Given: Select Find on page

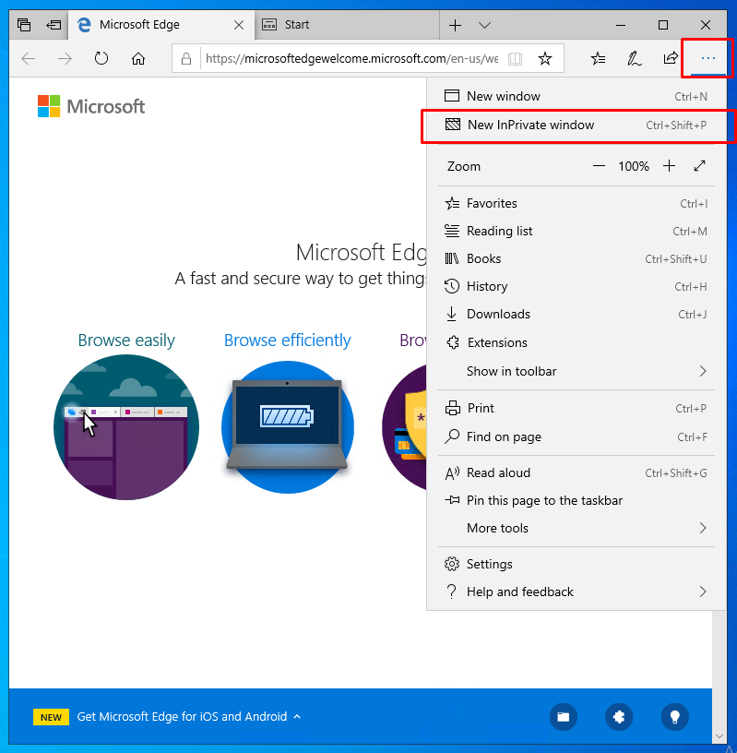Looking at the screenshot, I should coord(577,437).
